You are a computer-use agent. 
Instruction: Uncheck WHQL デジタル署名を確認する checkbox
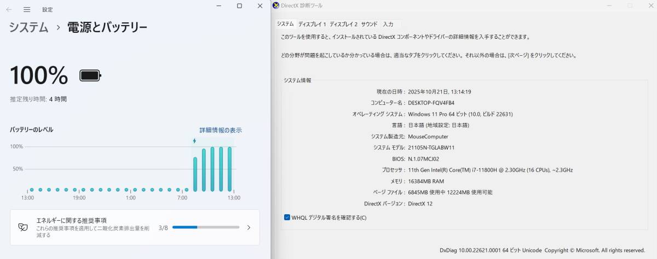(x=287, y=217)
